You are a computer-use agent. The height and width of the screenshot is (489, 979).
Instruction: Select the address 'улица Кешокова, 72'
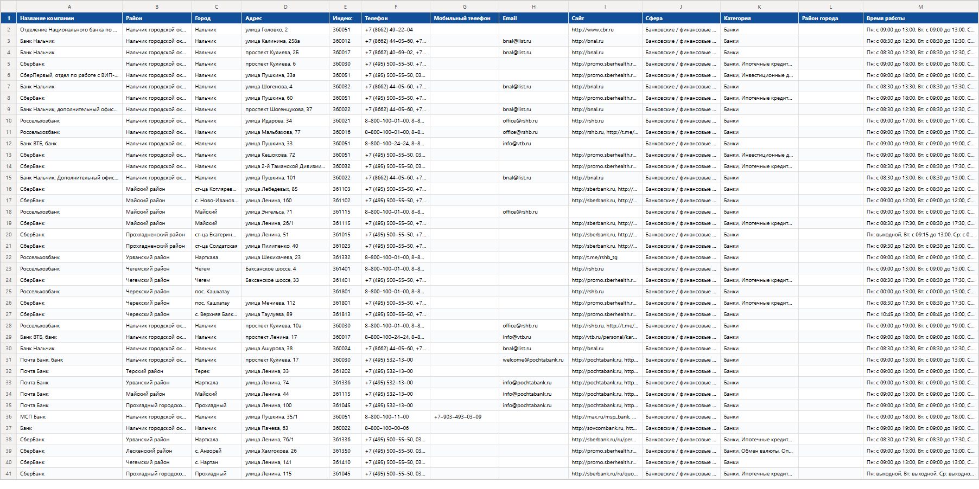pyautogui.click(x=285, y=155)
